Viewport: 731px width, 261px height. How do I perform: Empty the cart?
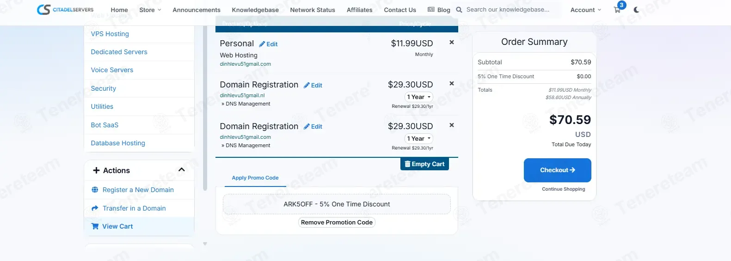[424, 164]
